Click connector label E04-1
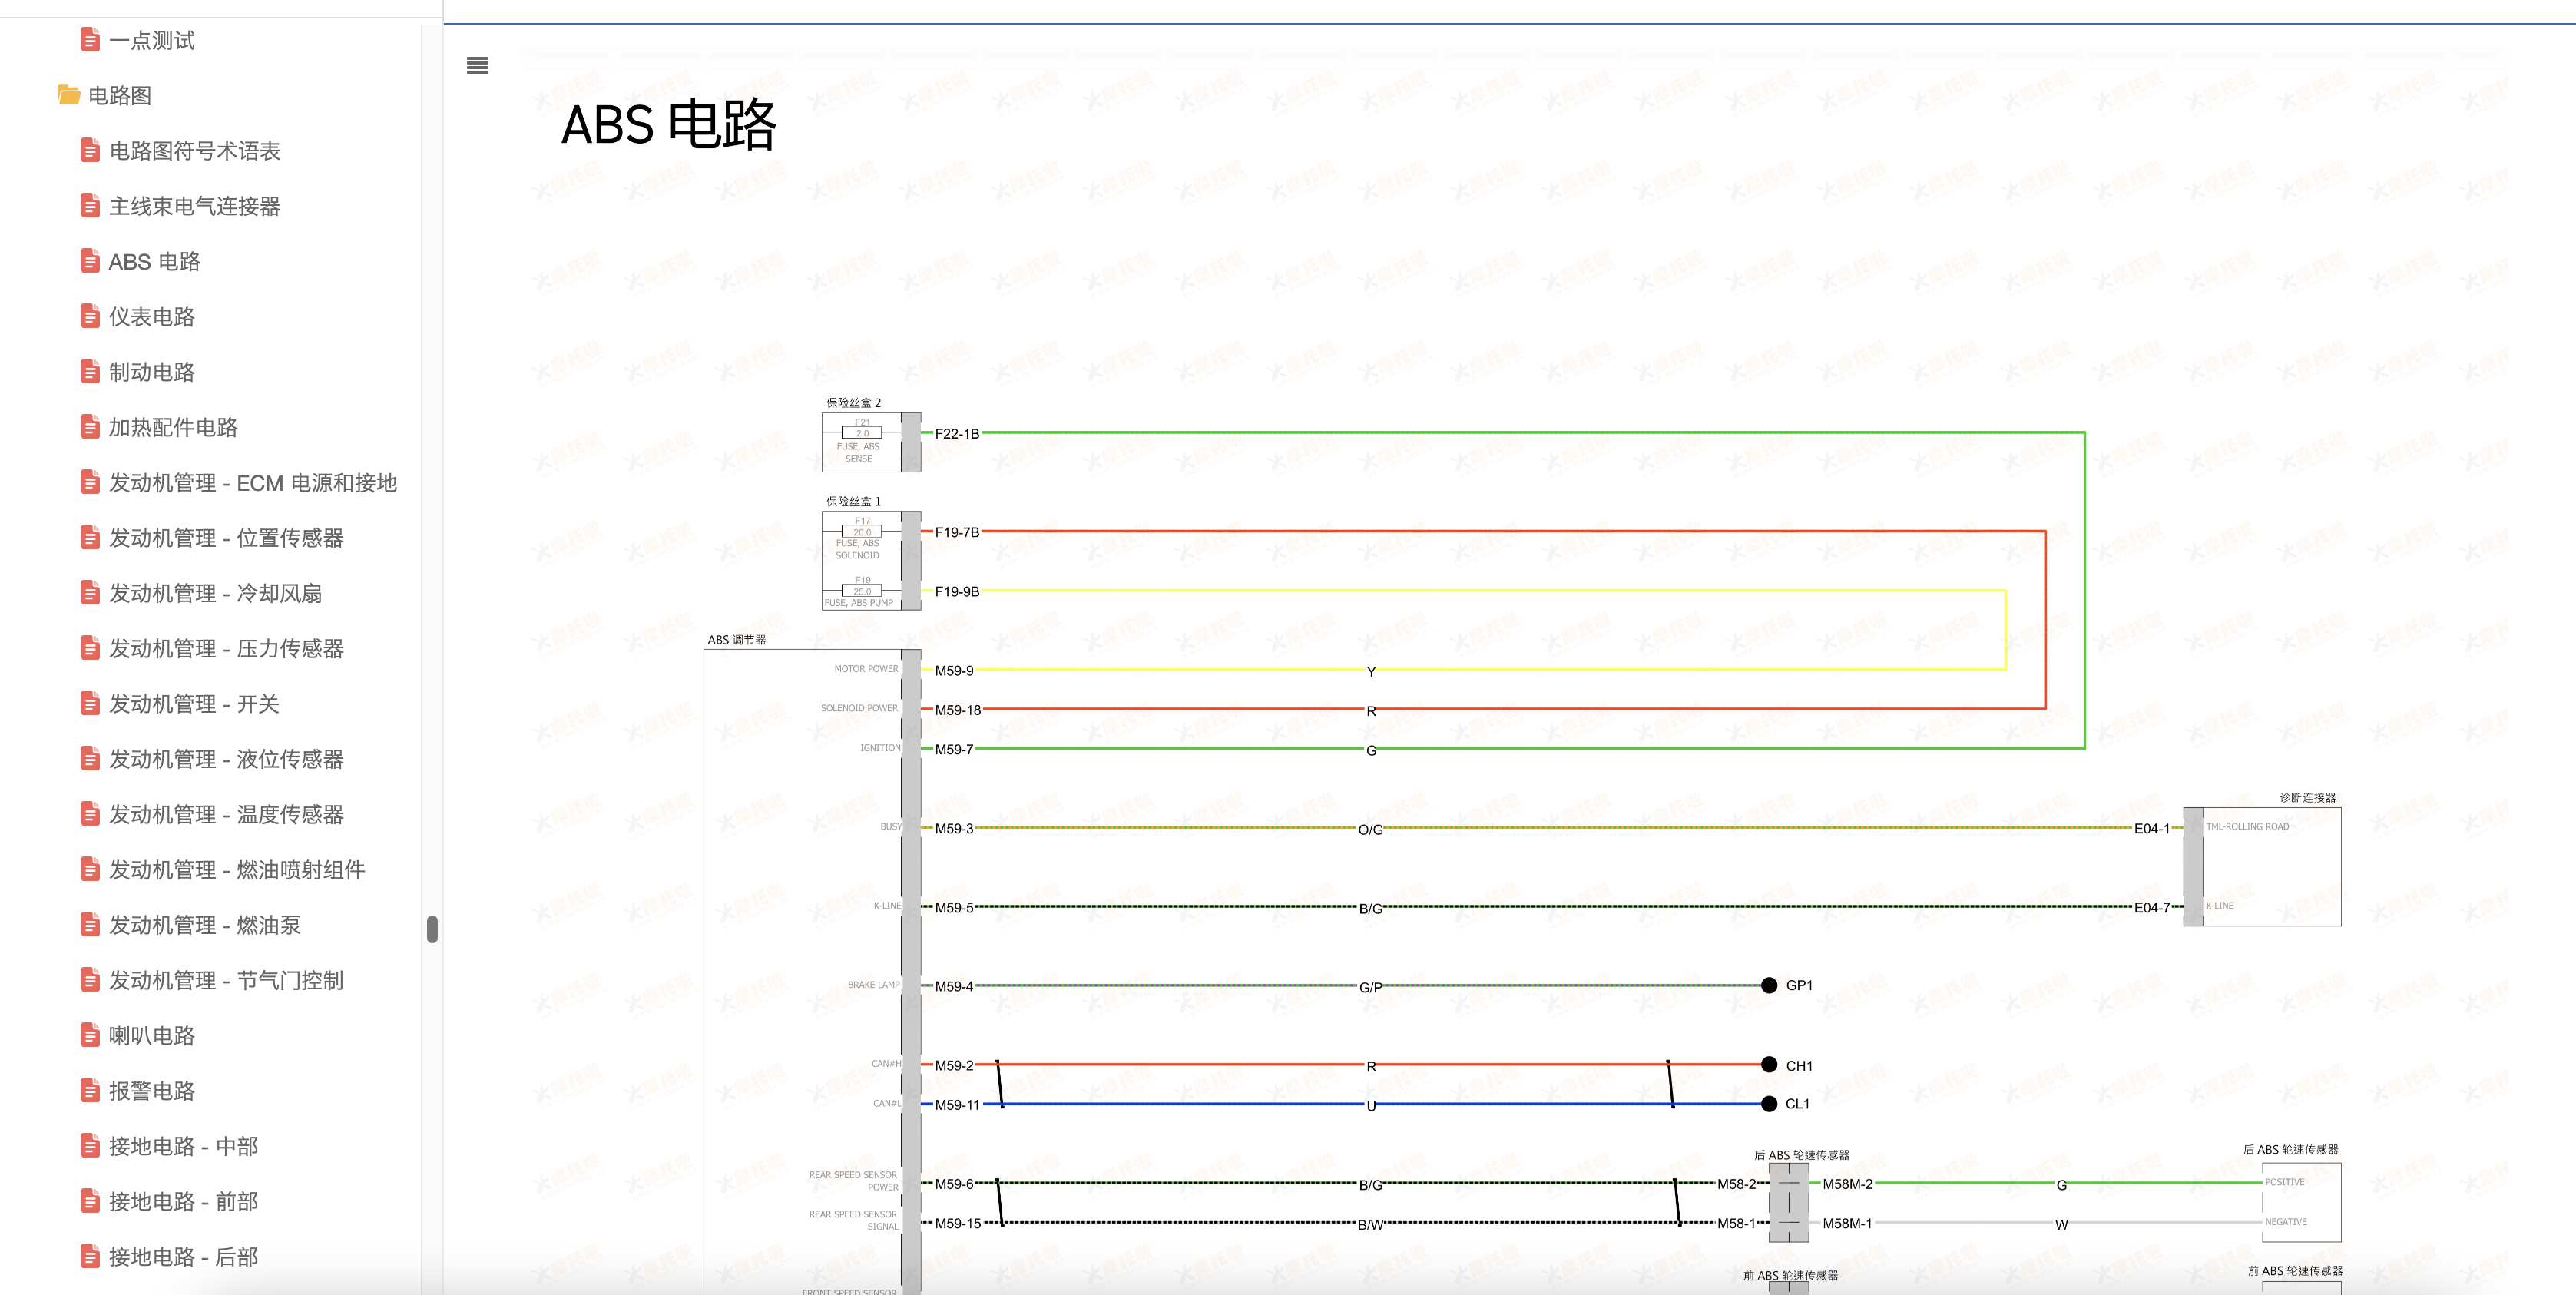 (2152, 829)
